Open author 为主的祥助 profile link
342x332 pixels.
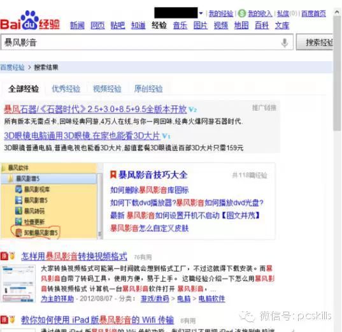click(57, 299)
